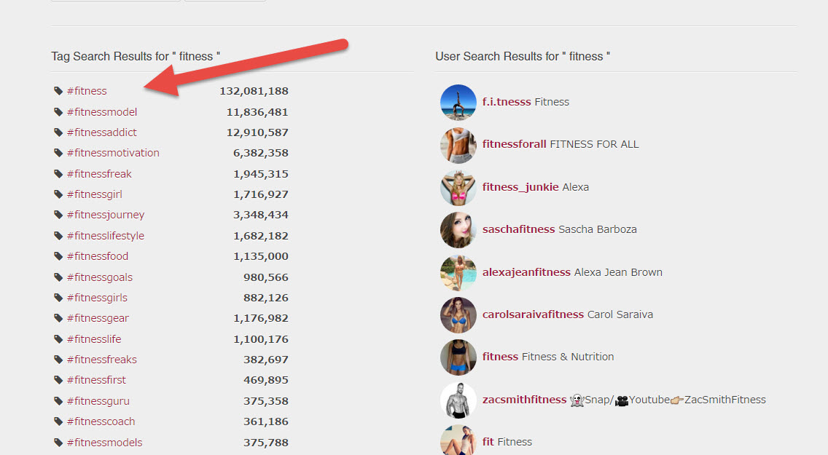This screenshot has height=455, width=828.
Task: Select the tag icon next to #fitnessjourney
Action: click(58, 215)
